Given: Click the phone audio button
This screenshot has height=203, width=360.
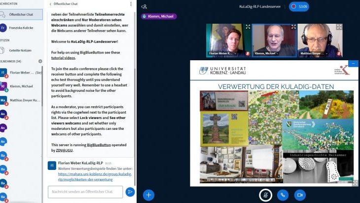Looking at the screenshot, I should click(x=283, y=195).
